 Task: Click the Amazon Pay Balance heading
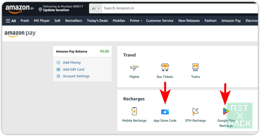71,51
